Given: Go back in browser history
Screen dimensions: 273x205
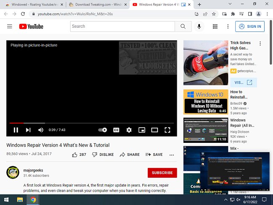Looking at the screenshot, I should [6, 14].
